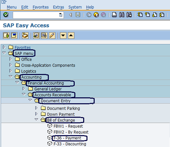This screenshot has height=147, width=170.
Task: Click the green Back arrow icon
Action: click(x=89, y=15)
